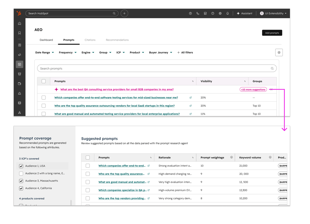Open the Data management icon in sidebar
Screen dimensions: 310x224
pos(20,103)
